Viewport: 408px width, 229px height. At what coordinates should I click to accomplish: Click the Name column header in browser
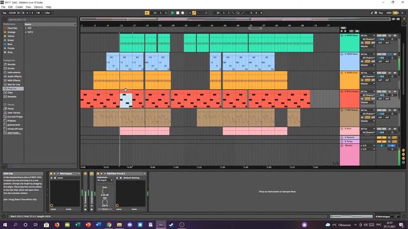click(x=50, y=24)
